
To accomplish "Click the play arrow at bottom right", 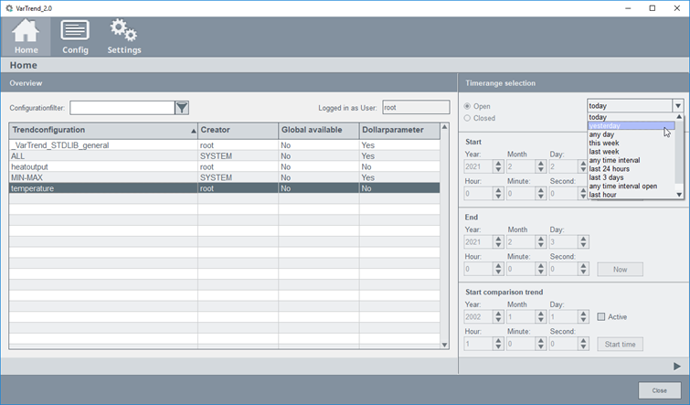I will 677,366.
